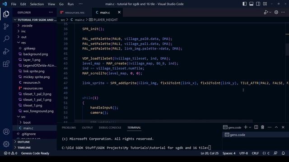The width and height of the screenshot is (289, 162).
Task: Open layer_1.png file
Action: (35, 60)
